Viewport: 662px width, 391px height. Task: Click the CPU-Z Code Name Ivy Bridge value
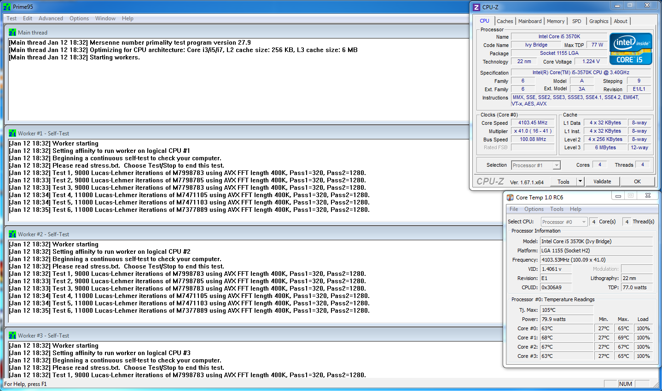point(536,45)
